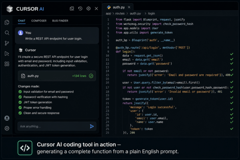240x160 pixels.
Task: Open the search sidebar icon
Action: (7, 33)
